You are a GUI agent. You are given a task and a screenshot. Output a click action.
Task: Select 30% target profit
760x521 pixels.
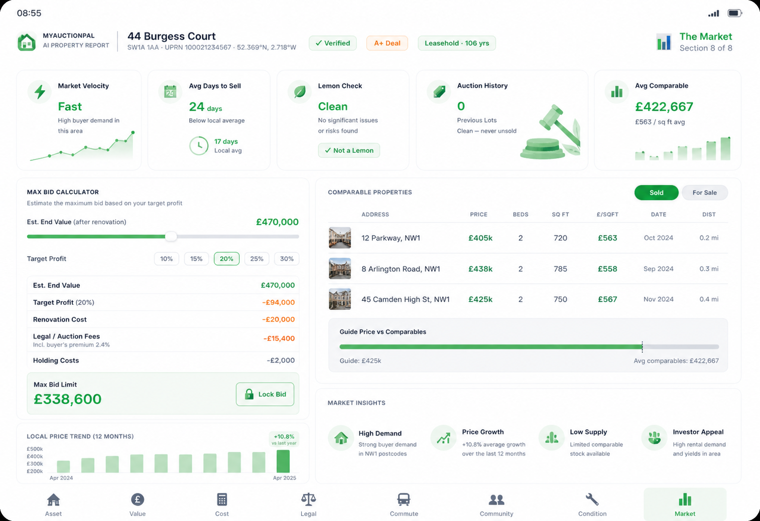pyautogui.click(x=287, y=259)
